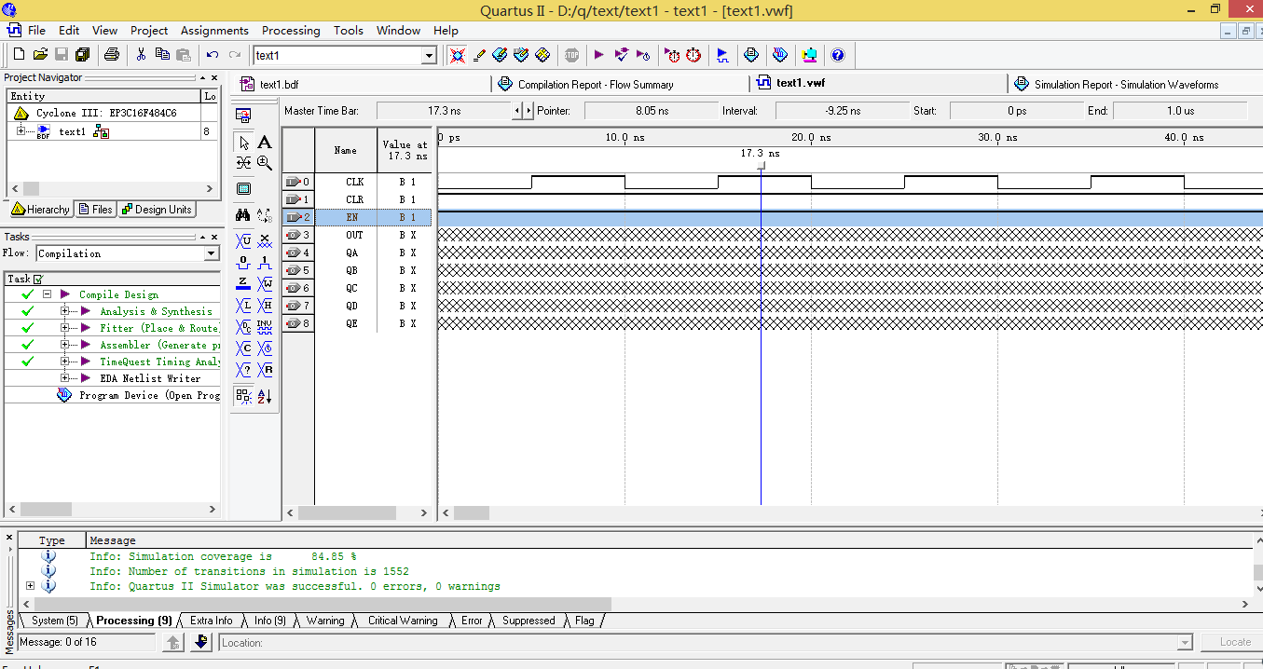Open the Processing menu
The width and height of the screenshot is (1263, 669).
pos(291,31)
